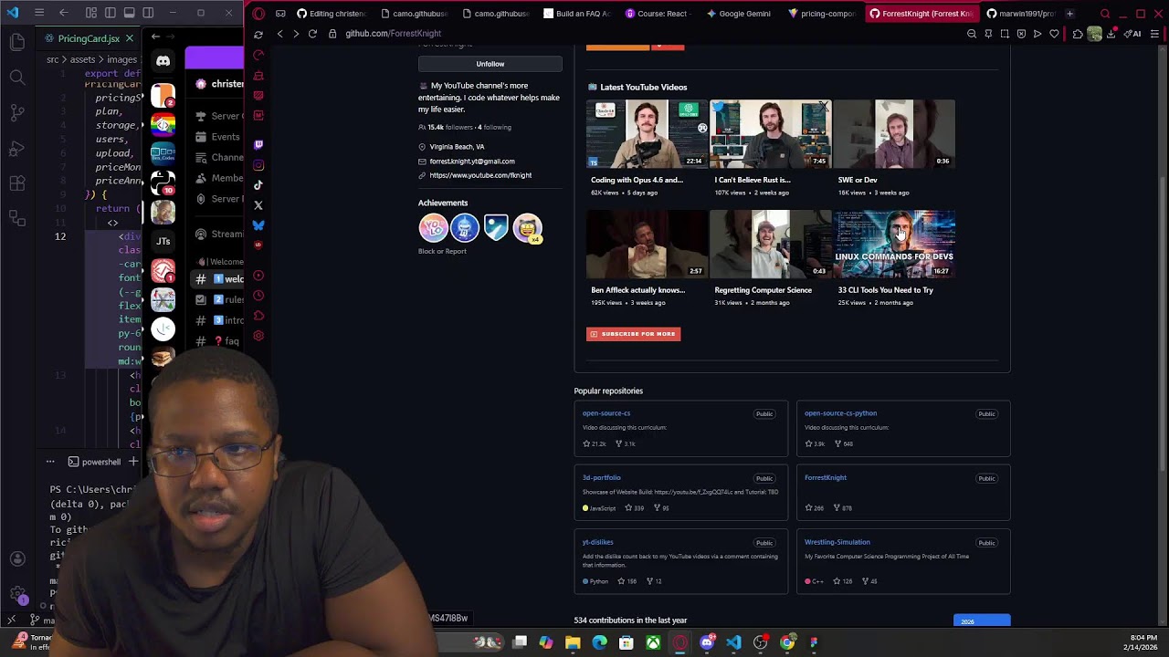
Task: Open File Explorer from Windows taskbar
Action: coord(573,642)
